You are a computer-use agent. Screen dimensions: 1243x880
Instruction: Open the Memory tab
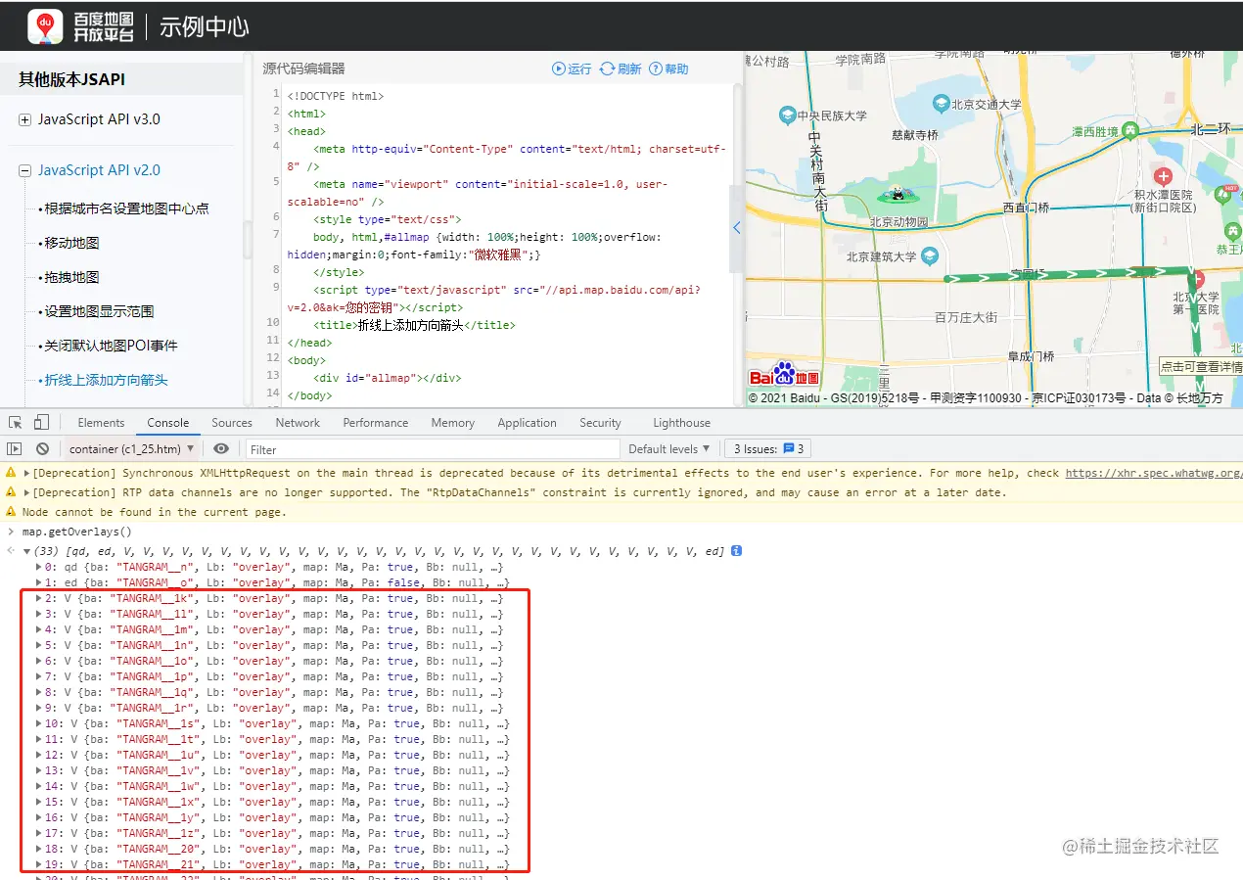452,423
